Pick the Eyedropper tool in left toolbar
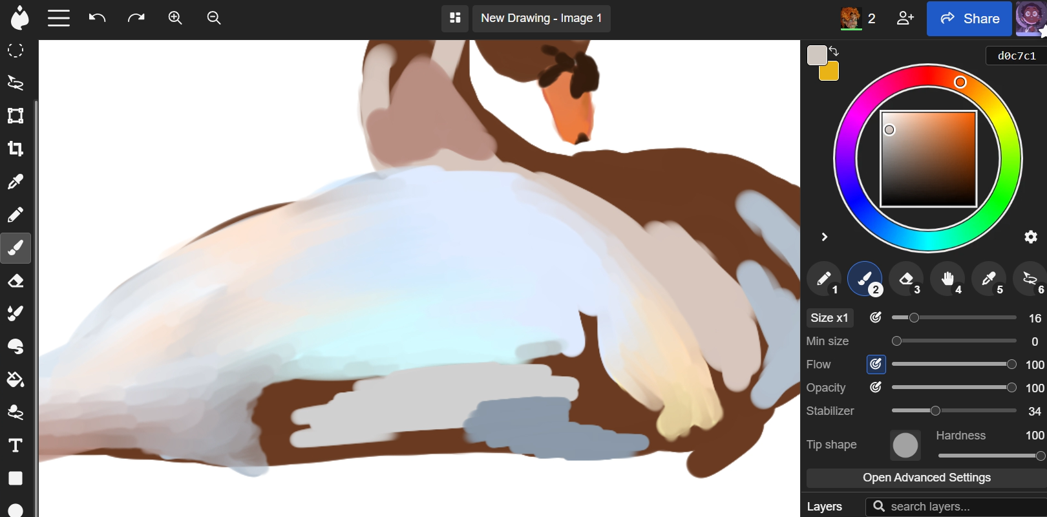The image size is (1047, 517). click(16, 182)
